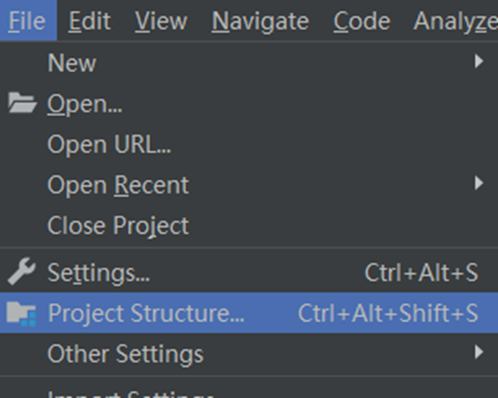The height and width of the screenshot is (398, 498).
Task: Click the Other Settings menu entry
Action: point(124,354)
